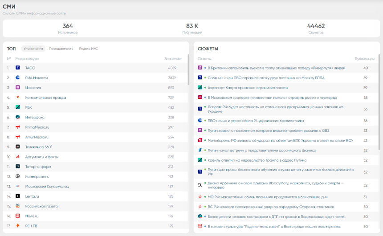Sort stories by Публикации column header
This screenshot has height=236, width=383.
364,59
